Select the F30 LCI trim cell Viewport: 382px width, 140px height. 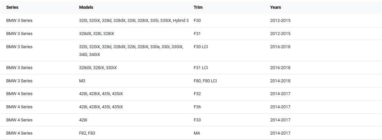click(x=201, y=47)
